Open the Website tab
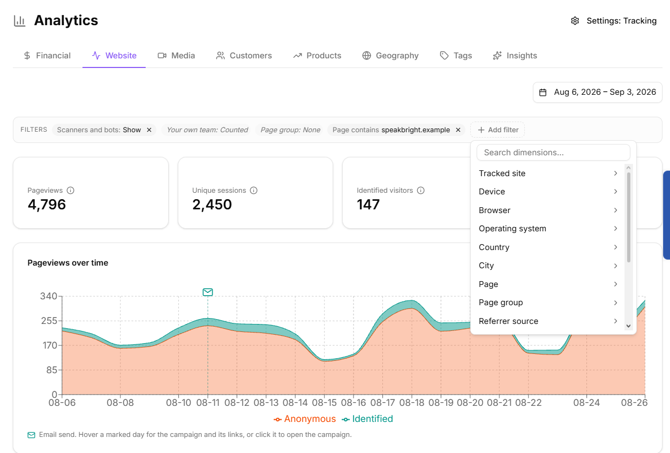670x453 pixels. [x=114, y=56]
